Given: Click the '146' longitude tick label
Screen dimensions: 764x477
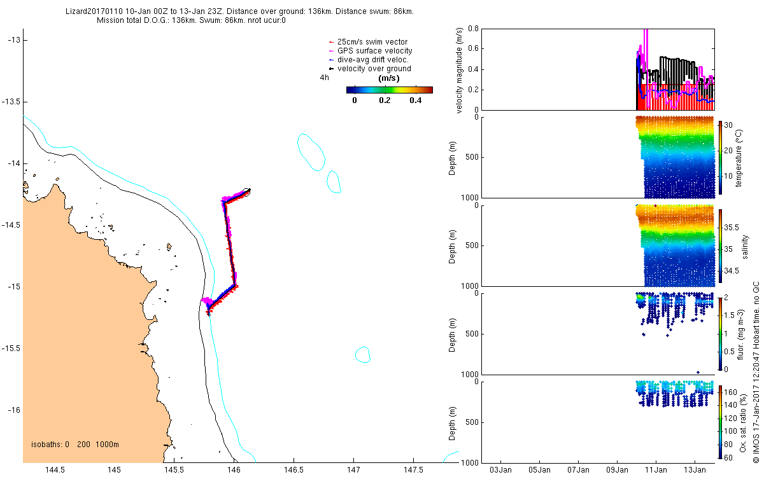Looking at the screenshot, I should pyautogui.click(x=234, y=470).
